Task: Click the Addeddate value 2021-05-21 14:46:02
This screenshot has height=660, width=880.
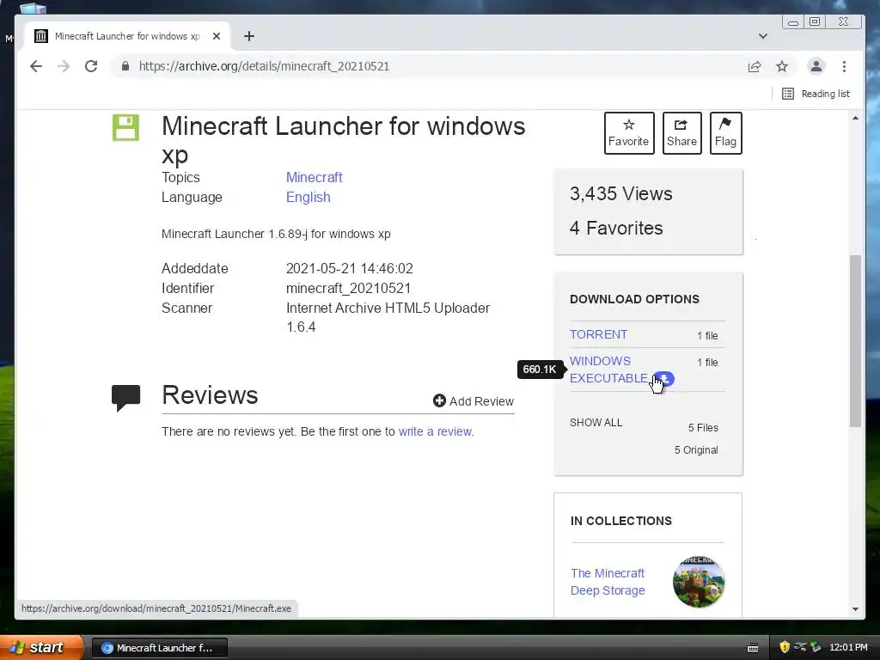Action: 350,268
